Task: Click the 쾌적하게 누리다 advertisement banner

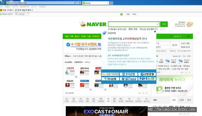Action: point(172,86)
